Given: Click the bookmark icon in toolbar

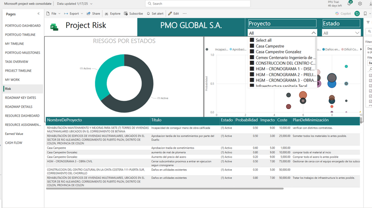Looking at the screenshot, I should pos(365,14).
